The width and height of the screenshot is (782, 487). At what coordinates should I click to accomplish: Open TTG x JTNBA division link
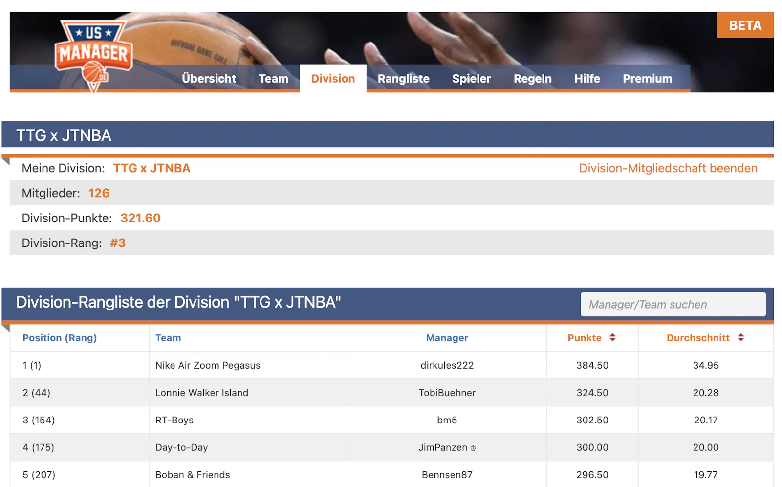click(152, 168)
